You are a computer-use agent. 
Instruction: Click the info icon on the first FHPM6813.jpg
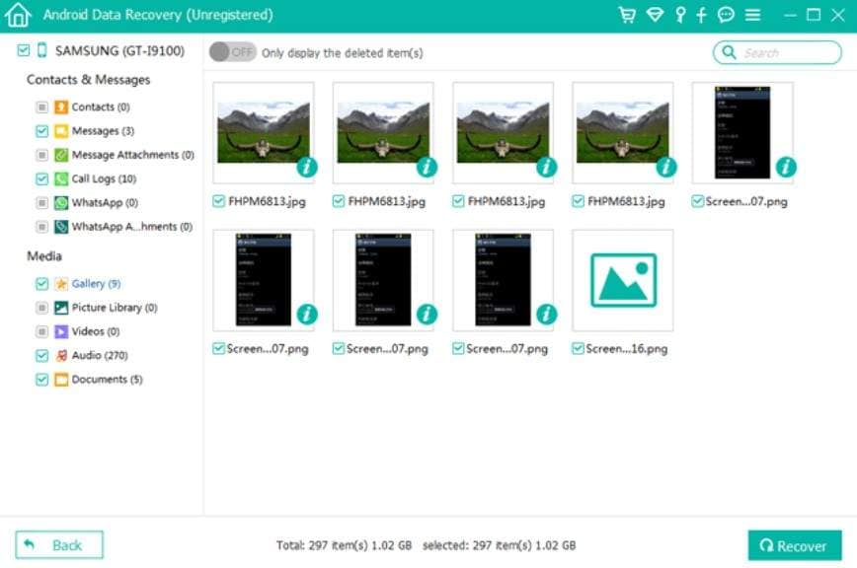(306, 168)
